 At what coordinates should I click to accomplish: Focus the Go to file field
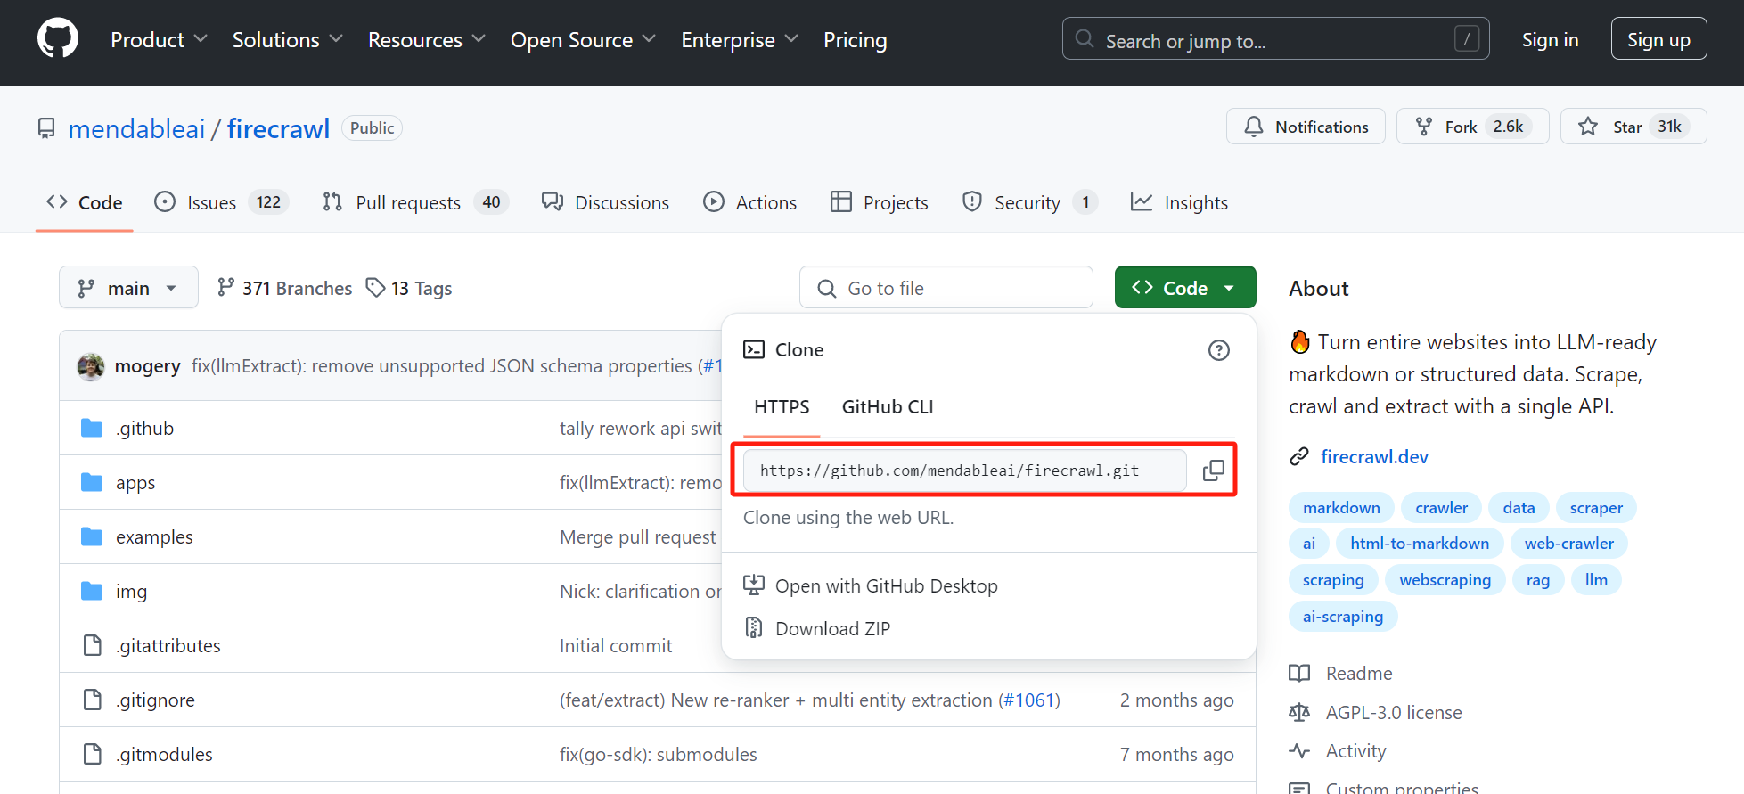(x=946, y=288)
